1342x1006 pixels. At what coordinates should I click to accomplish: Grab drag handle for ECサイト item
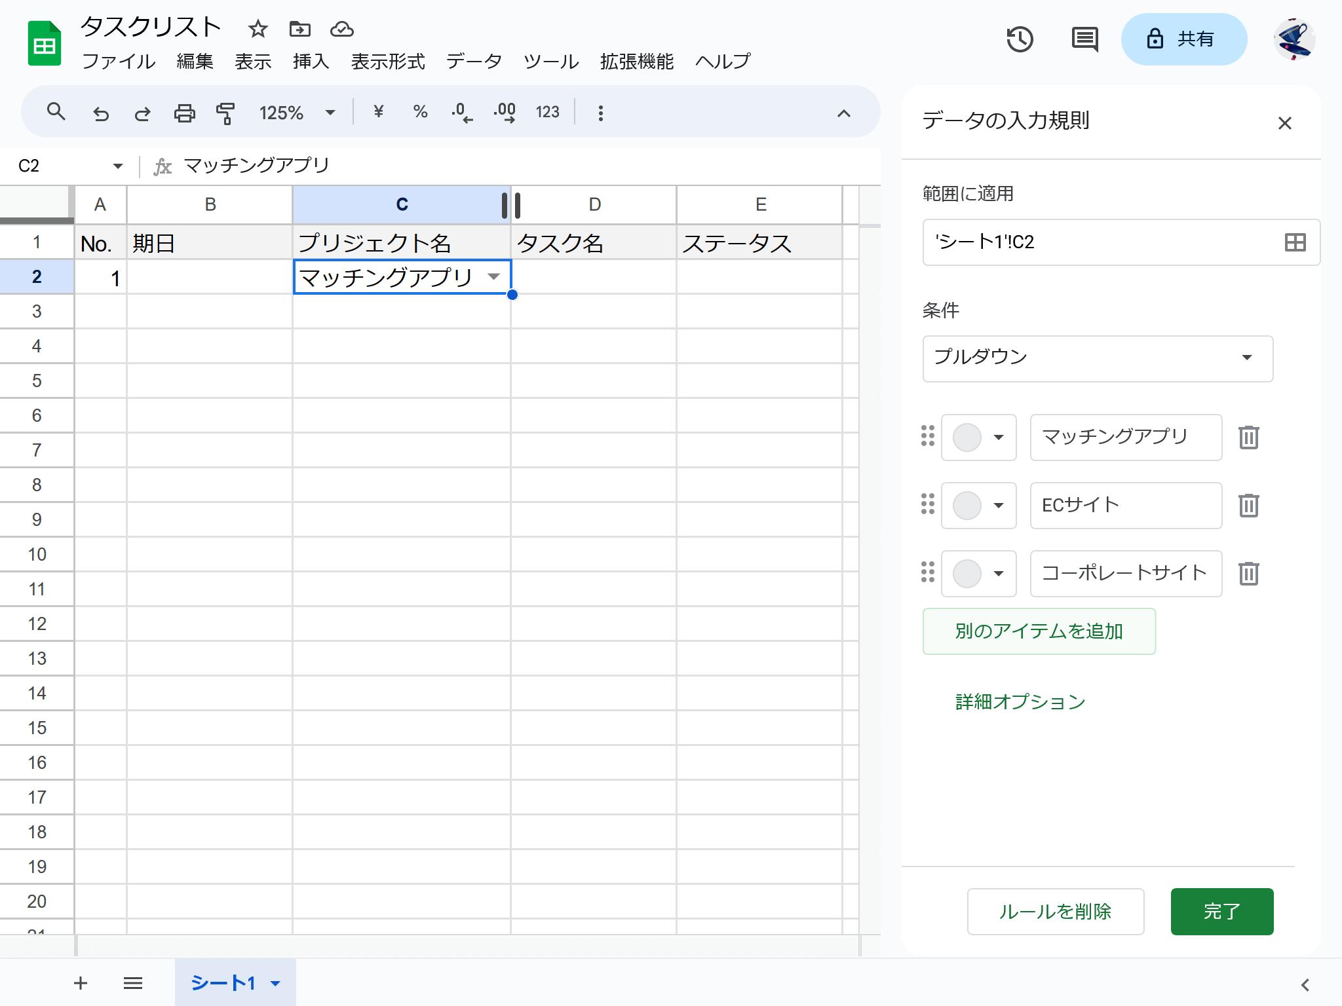[x=927, y=504]
